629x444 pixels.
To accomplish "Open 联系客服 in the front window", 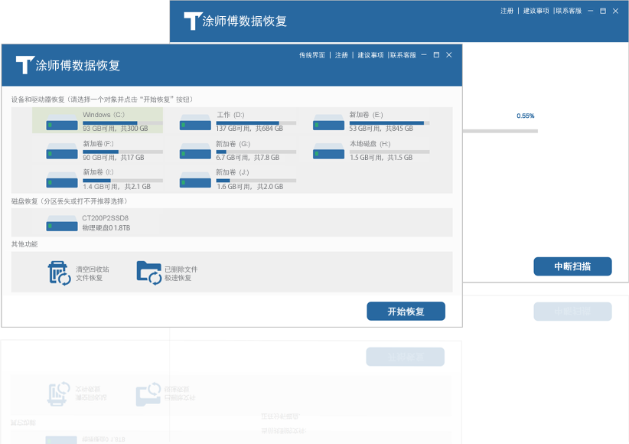I will click(403, 55).
